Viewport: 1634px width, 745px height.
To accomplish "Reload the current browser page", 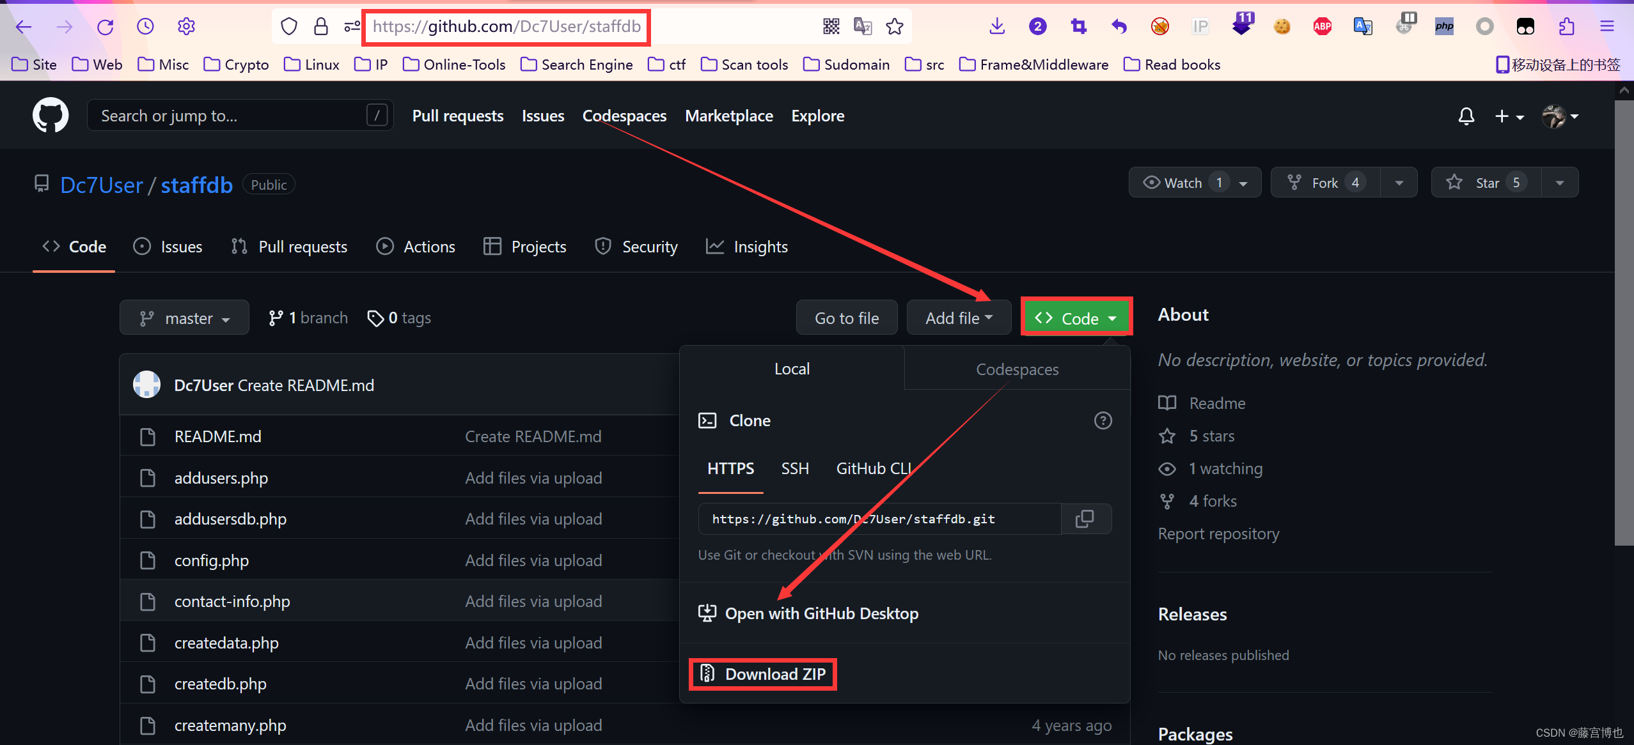I will coord(105,27).
